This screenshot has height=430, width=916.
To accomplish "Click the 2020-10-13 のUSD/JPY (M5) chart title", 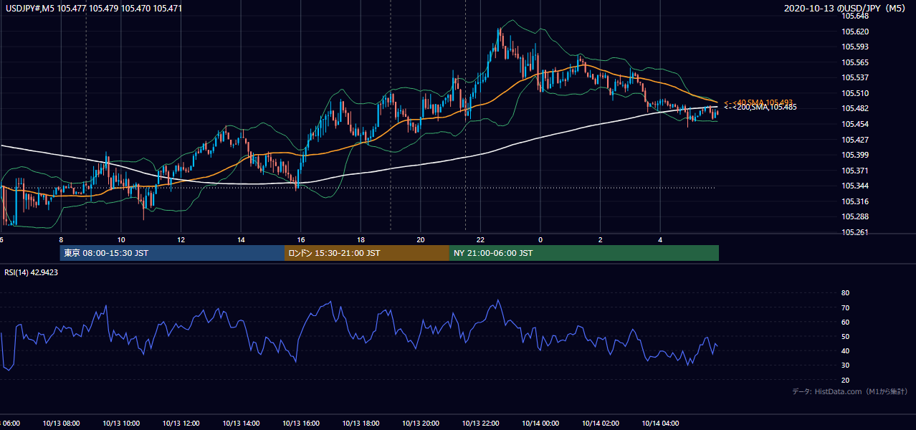I will 846,9.
